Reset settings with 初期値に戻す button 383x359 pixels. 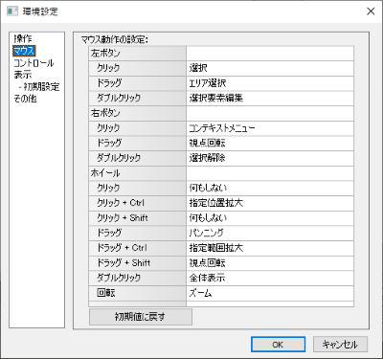[x=141, y=317]
